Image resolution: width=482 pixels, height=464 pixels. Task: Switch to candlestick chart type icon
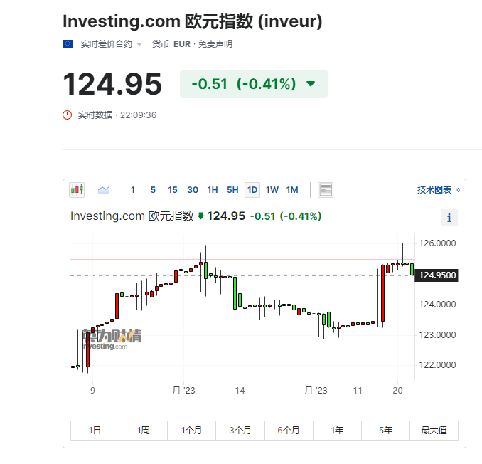[77, 190]
